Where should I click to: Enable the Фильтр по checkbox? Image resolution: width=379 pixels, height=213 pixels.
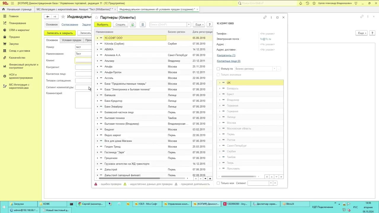(x=218, y=69)
